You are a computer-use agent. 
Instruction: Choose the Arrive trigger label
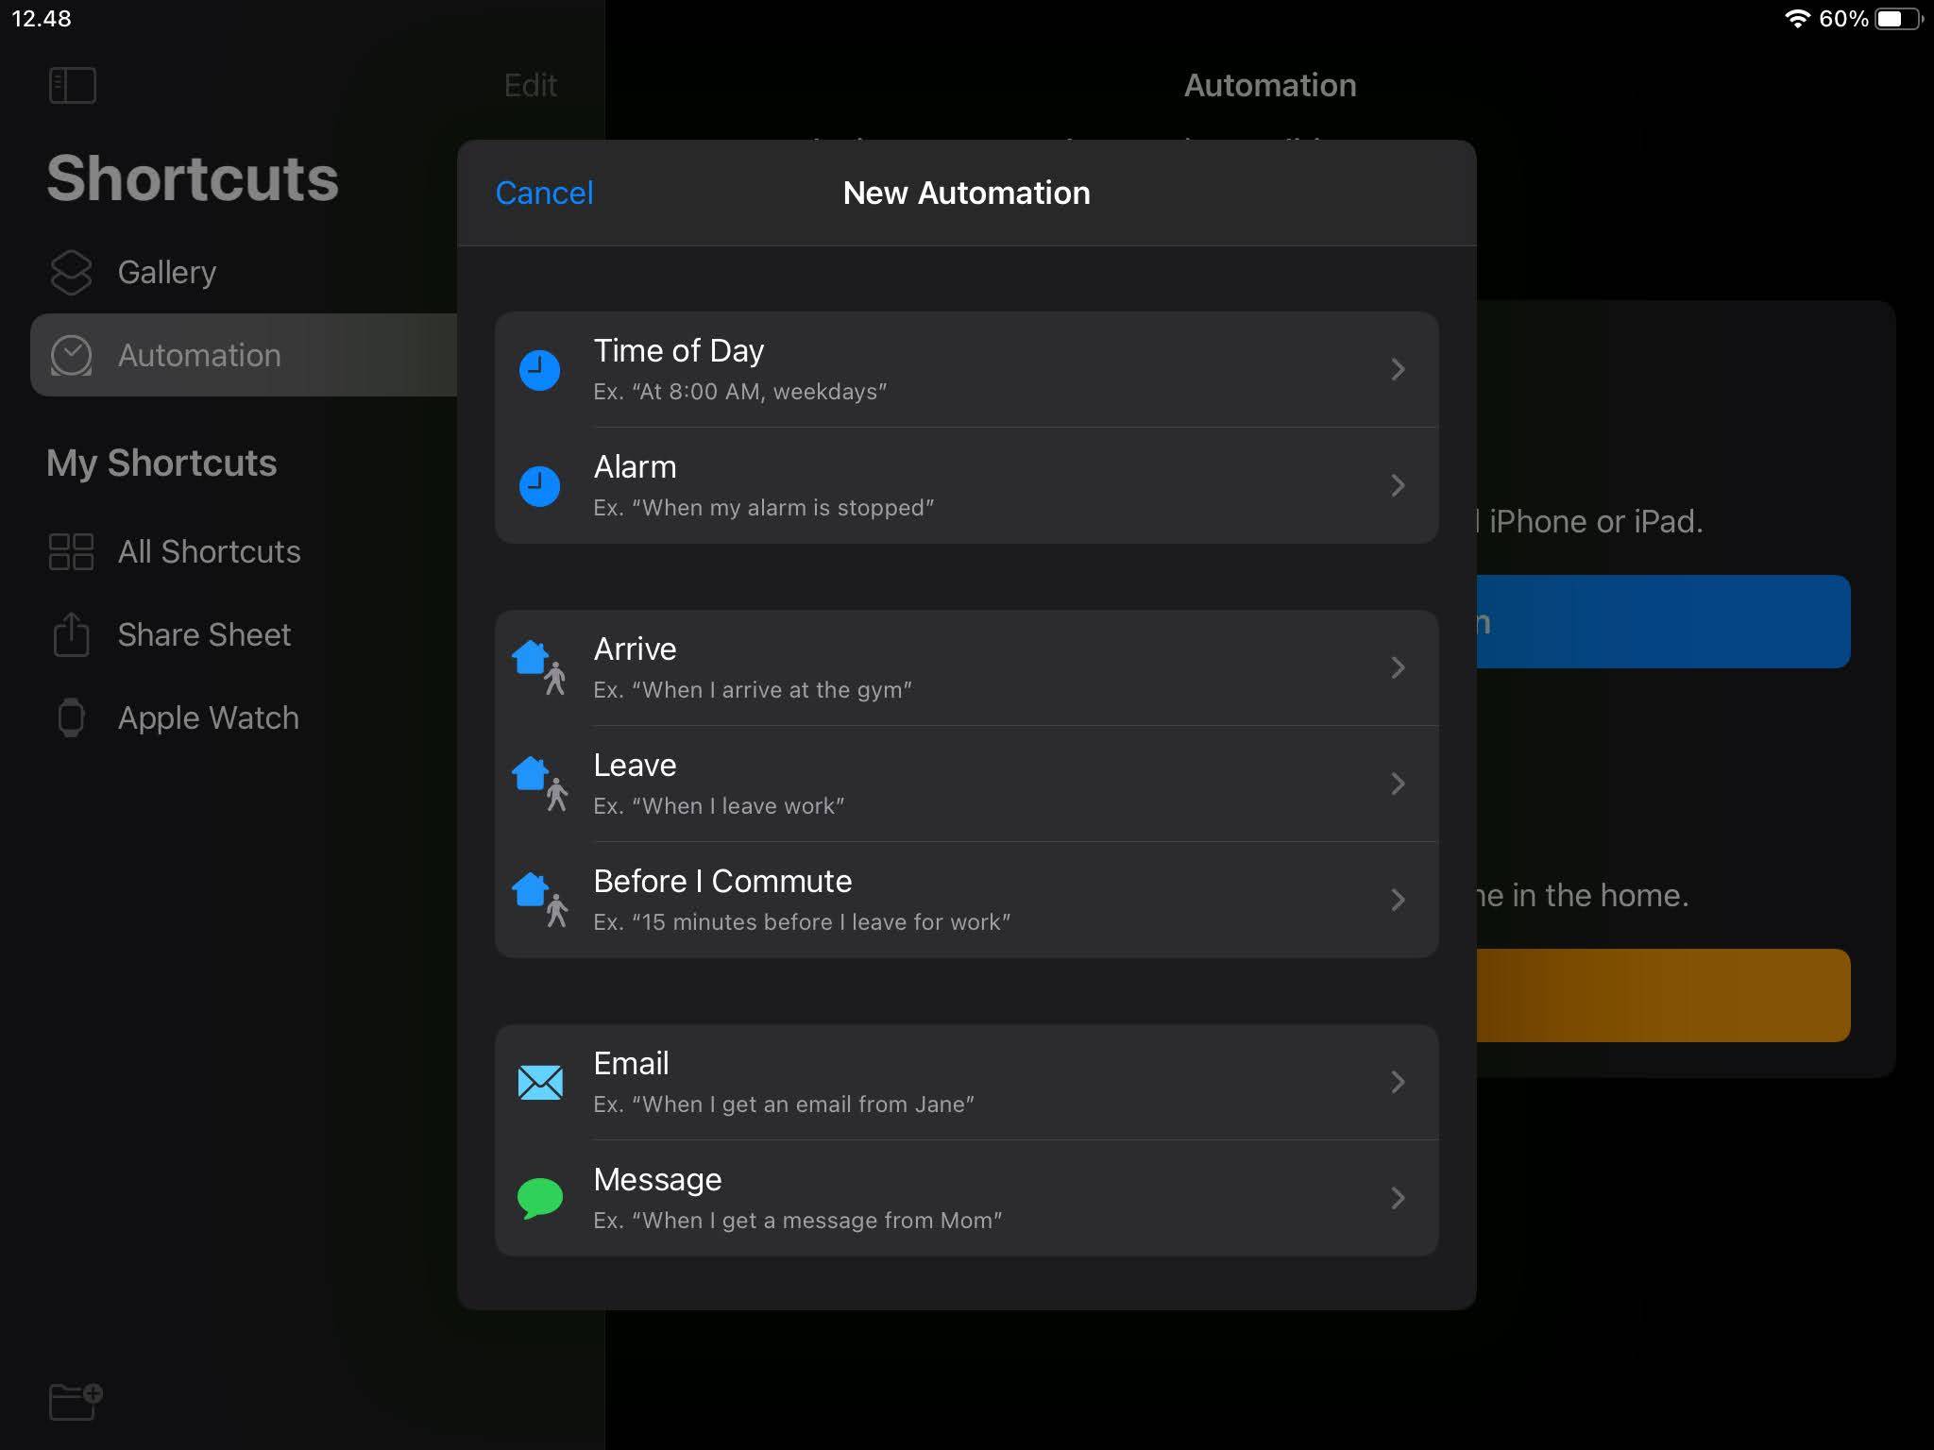635,649
